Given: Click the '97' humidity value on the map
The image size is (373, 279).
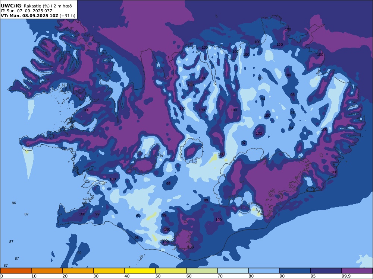Looking at the screenshot, I should tap(244, 143).
